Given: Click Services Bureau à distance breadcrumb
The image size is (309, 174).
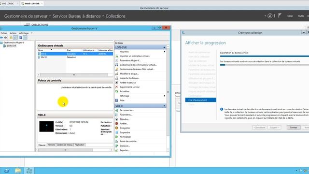Looking at the screenshot, I should pyautogui.click(x=76, y=16).
